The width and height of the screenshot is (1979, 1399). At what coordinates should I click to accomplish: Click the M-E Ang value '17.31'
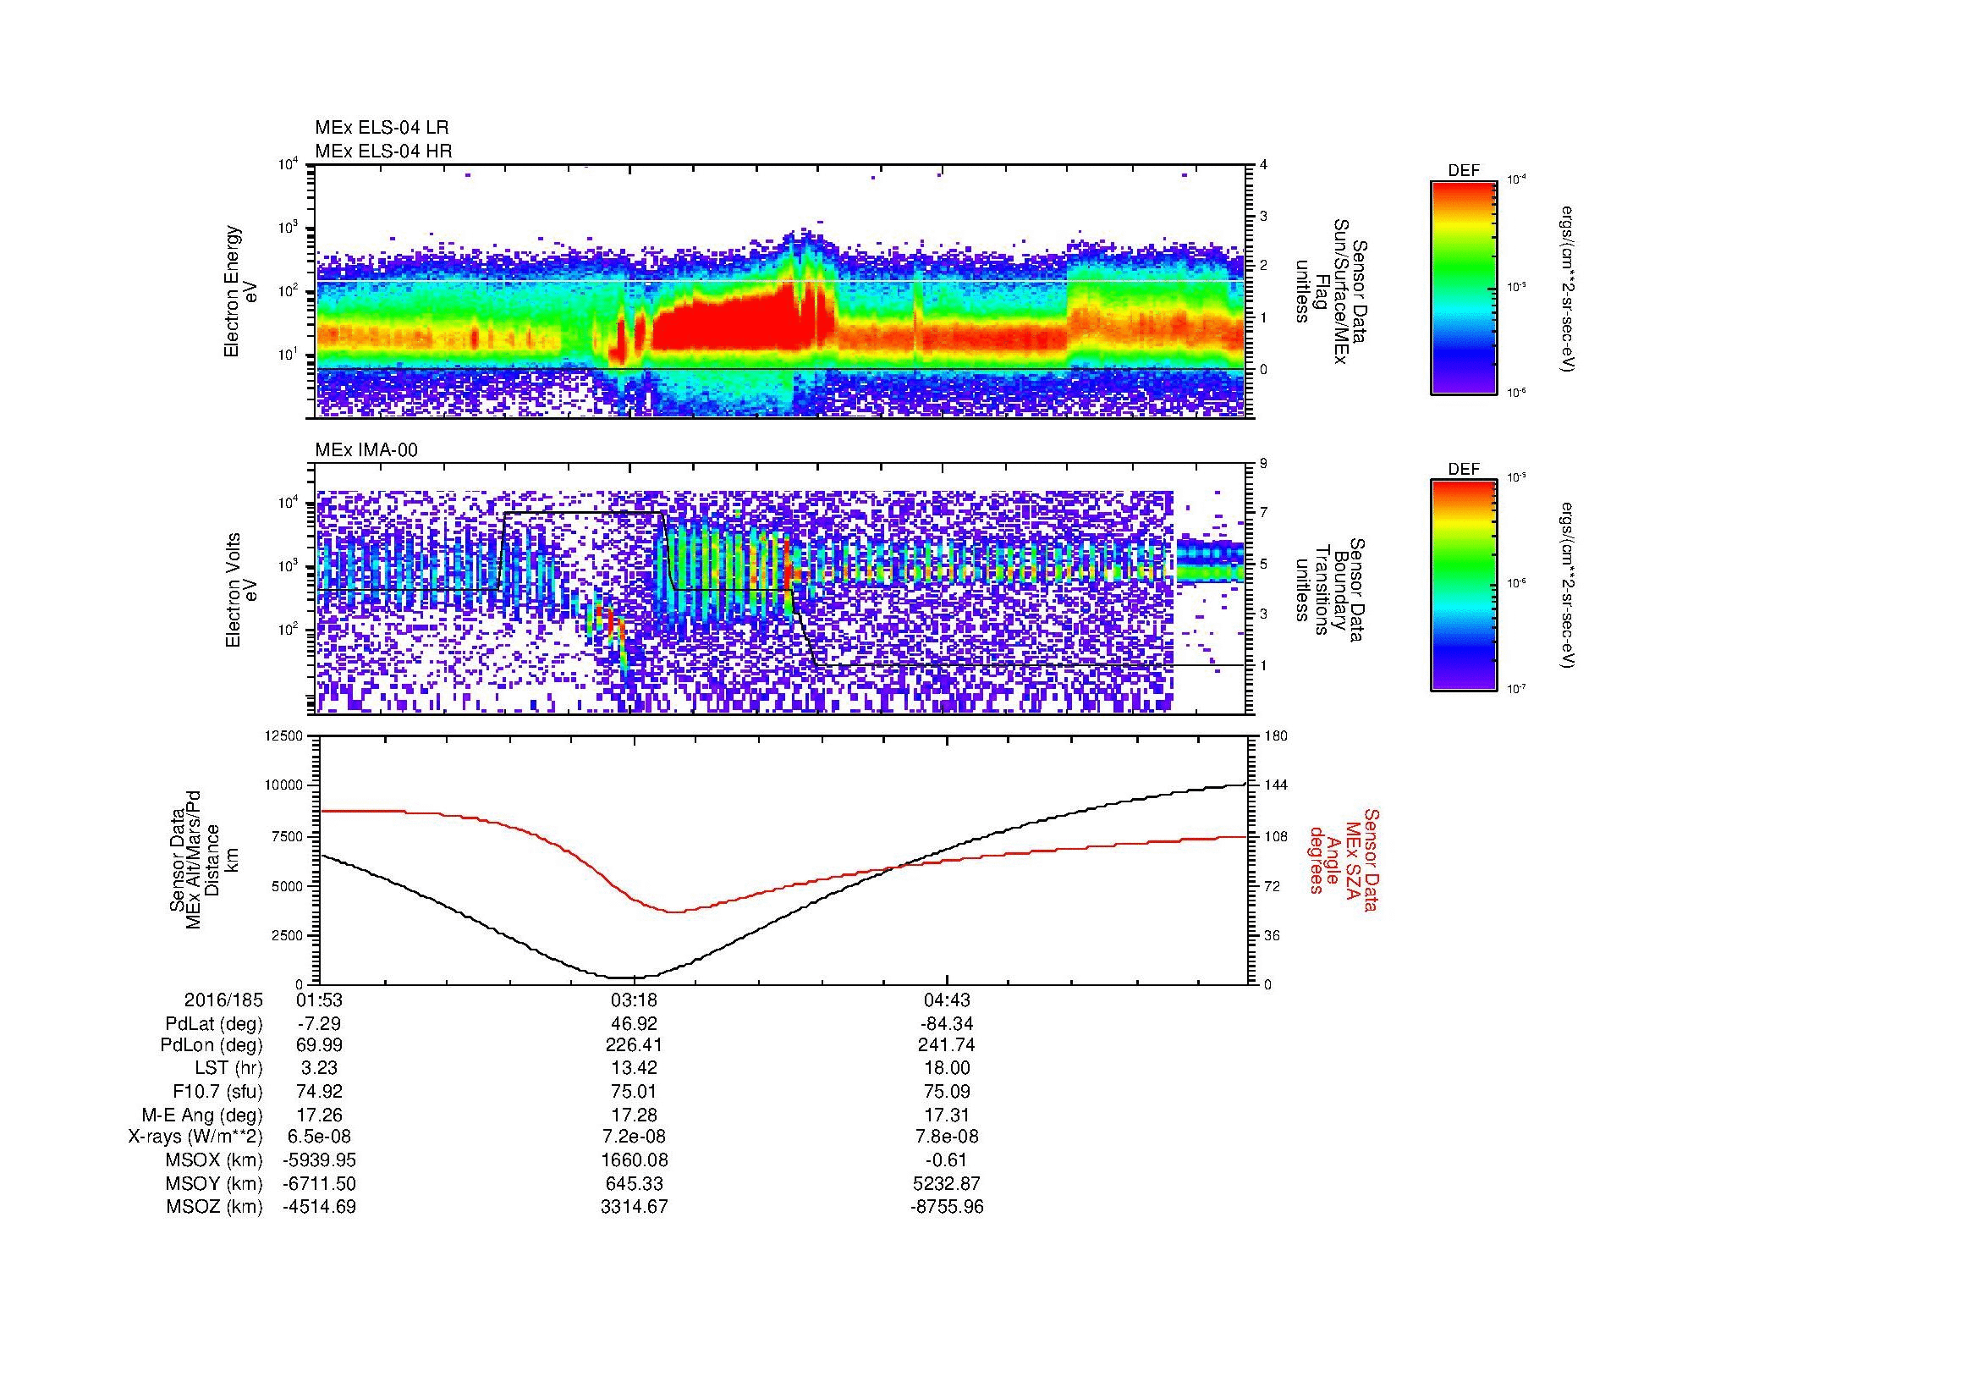948,1115
